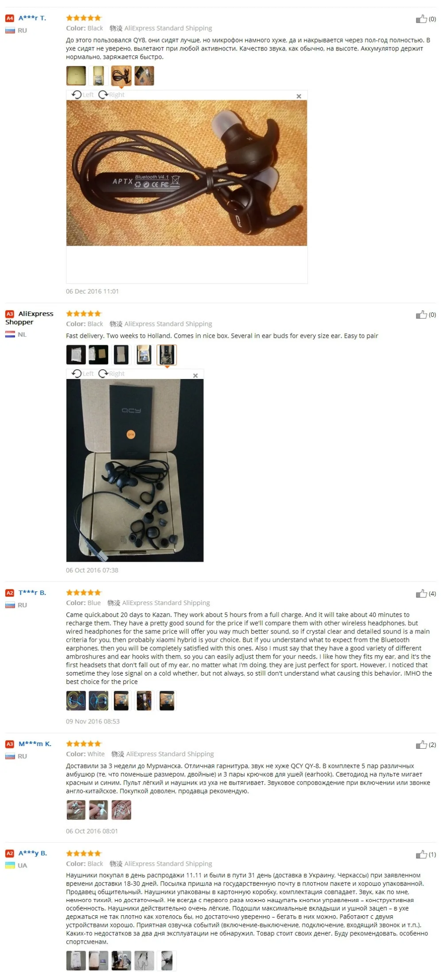Open reviewer name A***r T.

point(32,18)
